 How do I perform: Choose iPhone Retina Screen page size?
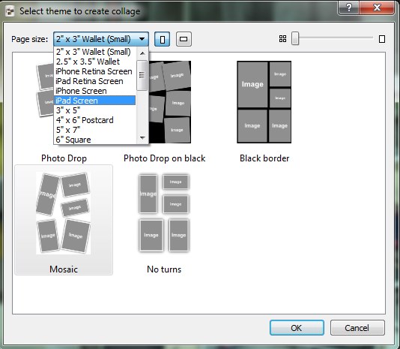tap(94, 71)
